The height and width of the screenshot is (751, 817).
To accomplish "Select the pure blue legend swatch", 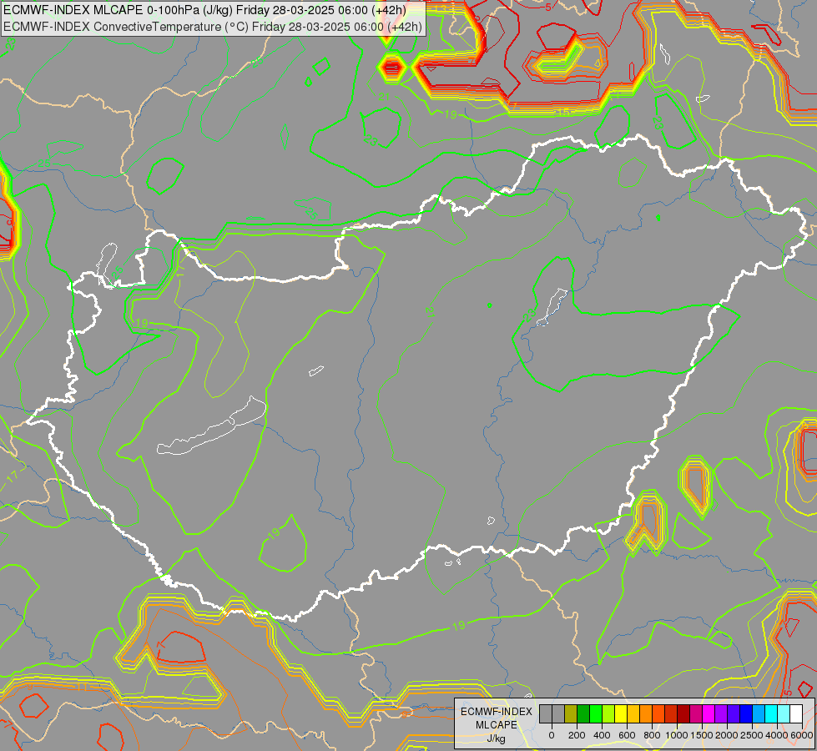I will (x=747, y=713).
